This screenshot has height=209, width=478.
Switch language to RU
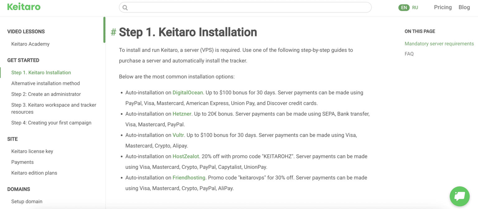415,7
